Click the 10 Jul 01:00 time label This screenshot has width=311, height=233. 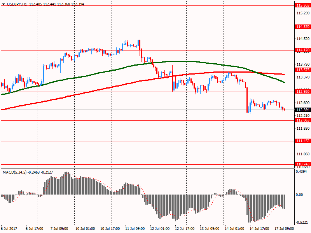pyautogui.click(x=85, y=228)
